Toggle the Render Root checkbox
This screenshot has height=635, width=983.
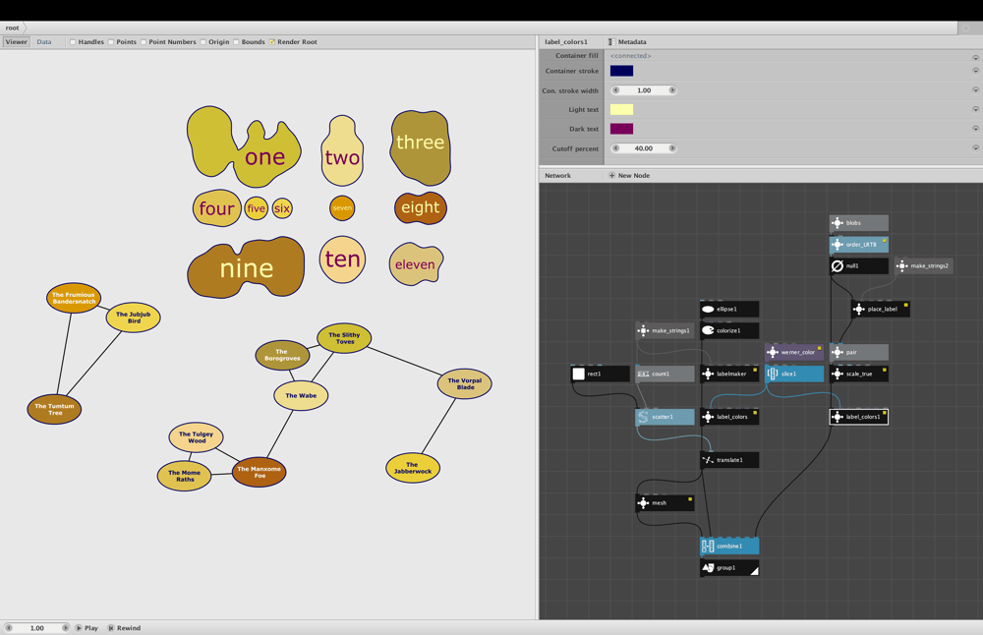click(x=272, y=42)
